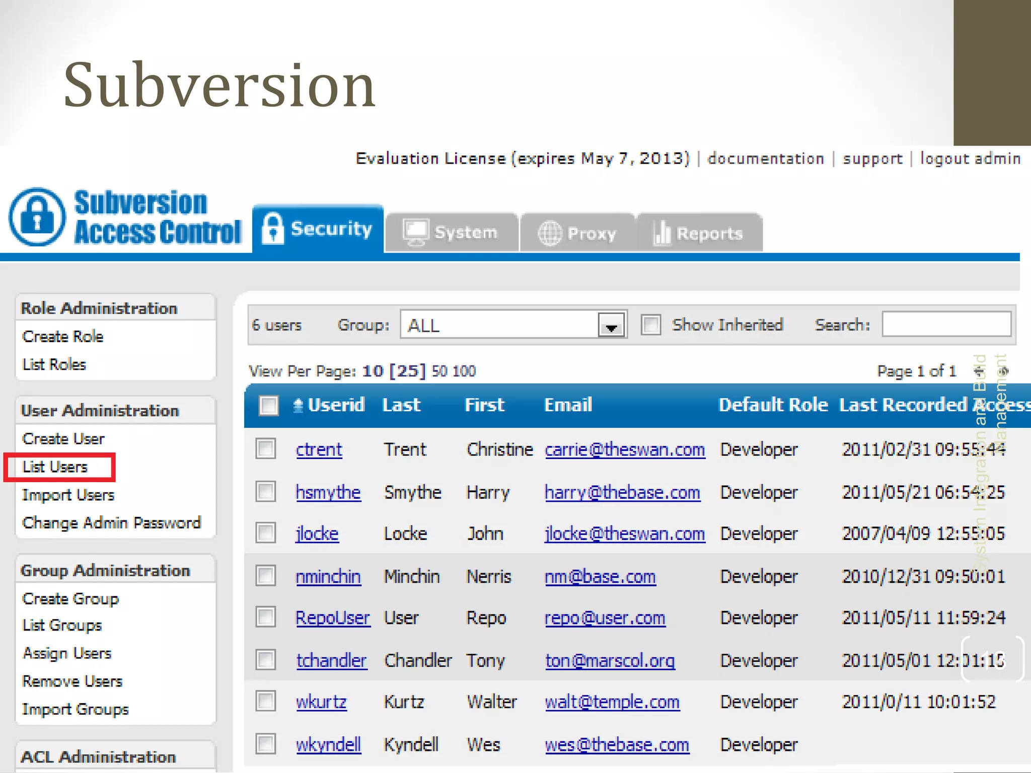Open Create Group in sidebar

(71, 599)
